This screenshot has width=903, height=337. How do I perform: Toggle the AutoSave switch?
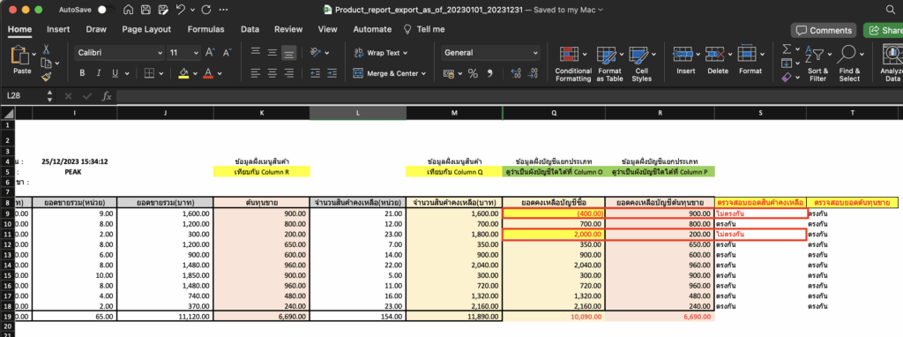pyautogui.click(x=106, y=10)
